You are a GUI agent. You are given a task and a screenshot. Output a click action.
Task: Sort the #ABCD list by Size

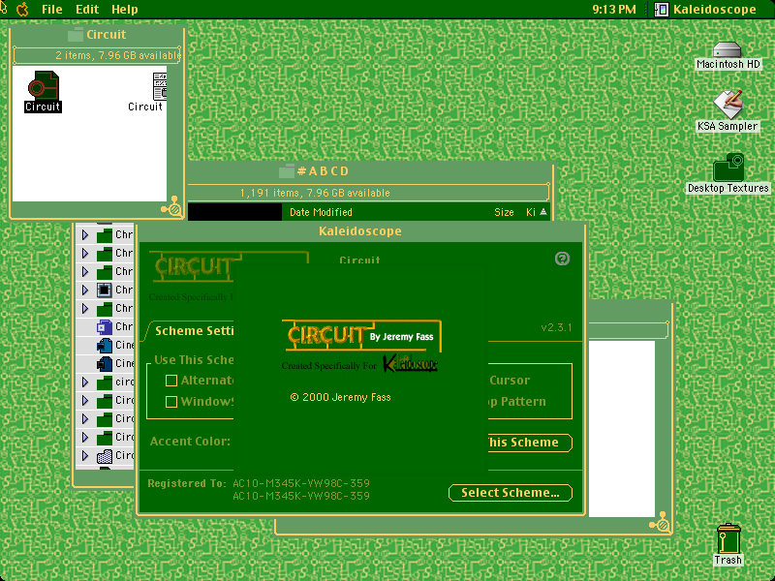(x=504, y=212)
